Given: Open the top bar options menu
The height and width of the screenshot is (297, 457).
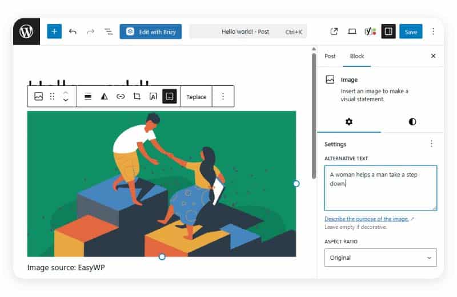Looking at the screenshot, I should click(433, 31).
